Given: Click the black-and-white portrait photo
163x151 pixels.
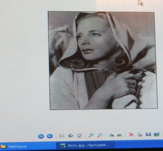Looking at the screenshot, I should coord(103,60).
